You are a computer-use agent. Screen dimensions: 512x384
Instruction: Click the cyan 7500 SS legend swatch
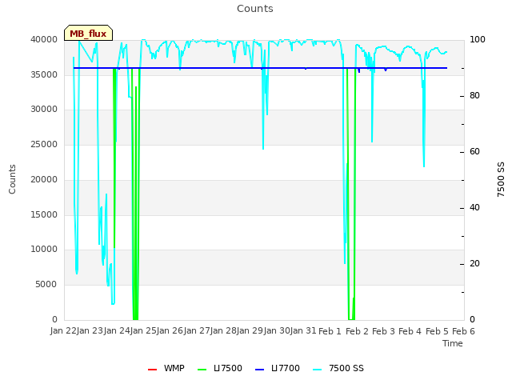pyautogui.click(x=318, y=370)
